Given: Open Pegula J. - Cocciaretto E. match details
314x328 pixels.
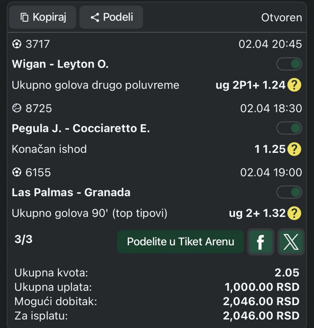Looking at the screenshot, I should point(81,128).
